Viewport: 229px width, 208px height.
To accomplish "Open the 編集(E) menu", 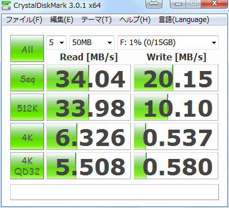I will coord(61,20).
